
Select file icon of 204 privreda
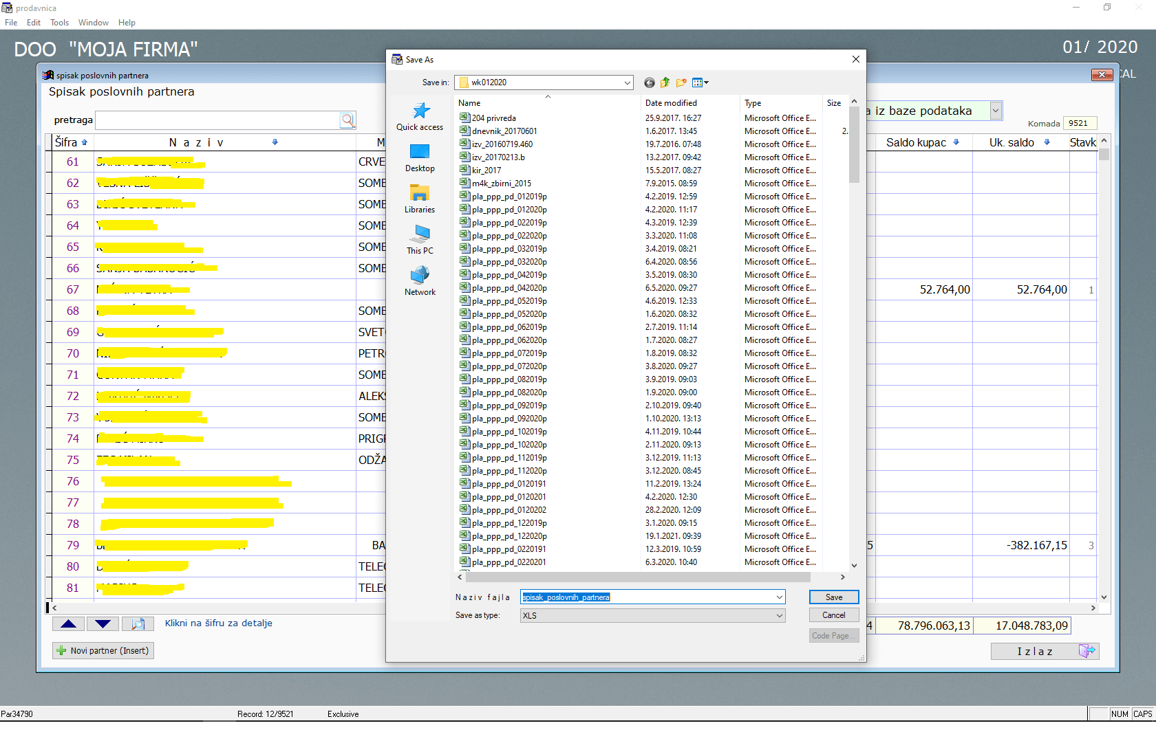[x=464, y=118]
